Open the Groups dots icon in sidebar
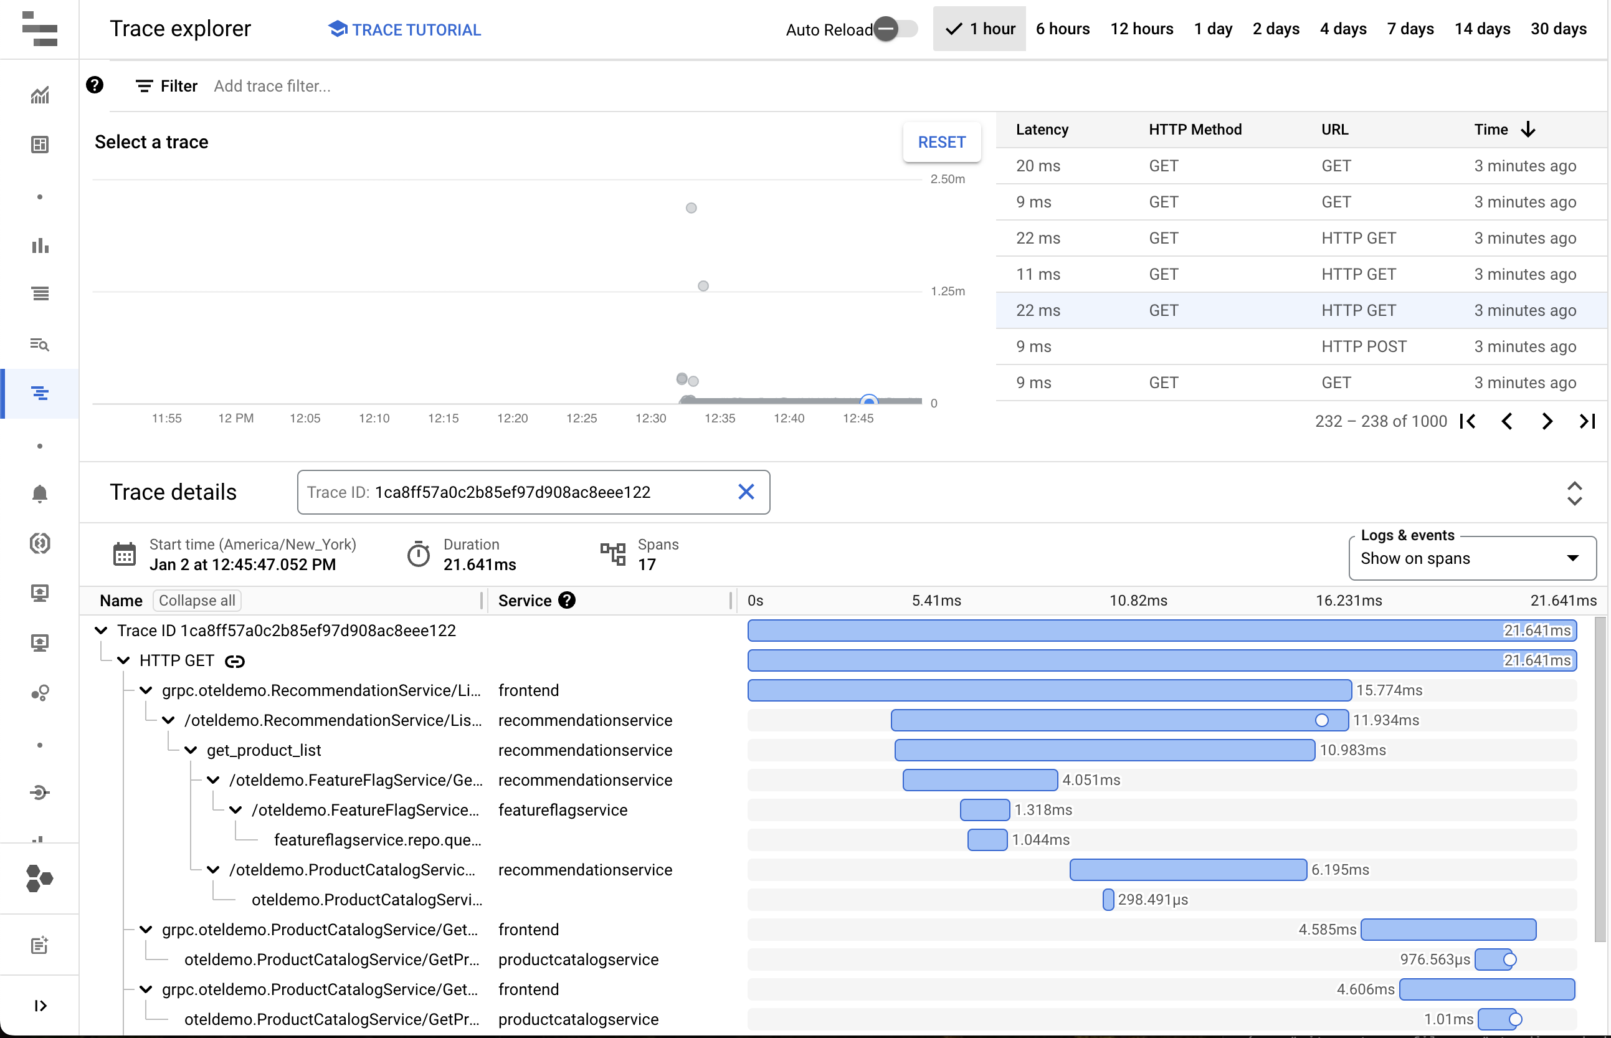 tap(40, 693)
